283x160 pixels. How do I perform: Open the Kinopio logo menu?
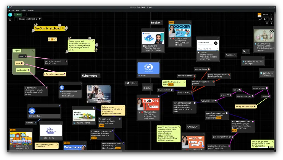pyautogui.click(x=10, y=15)
